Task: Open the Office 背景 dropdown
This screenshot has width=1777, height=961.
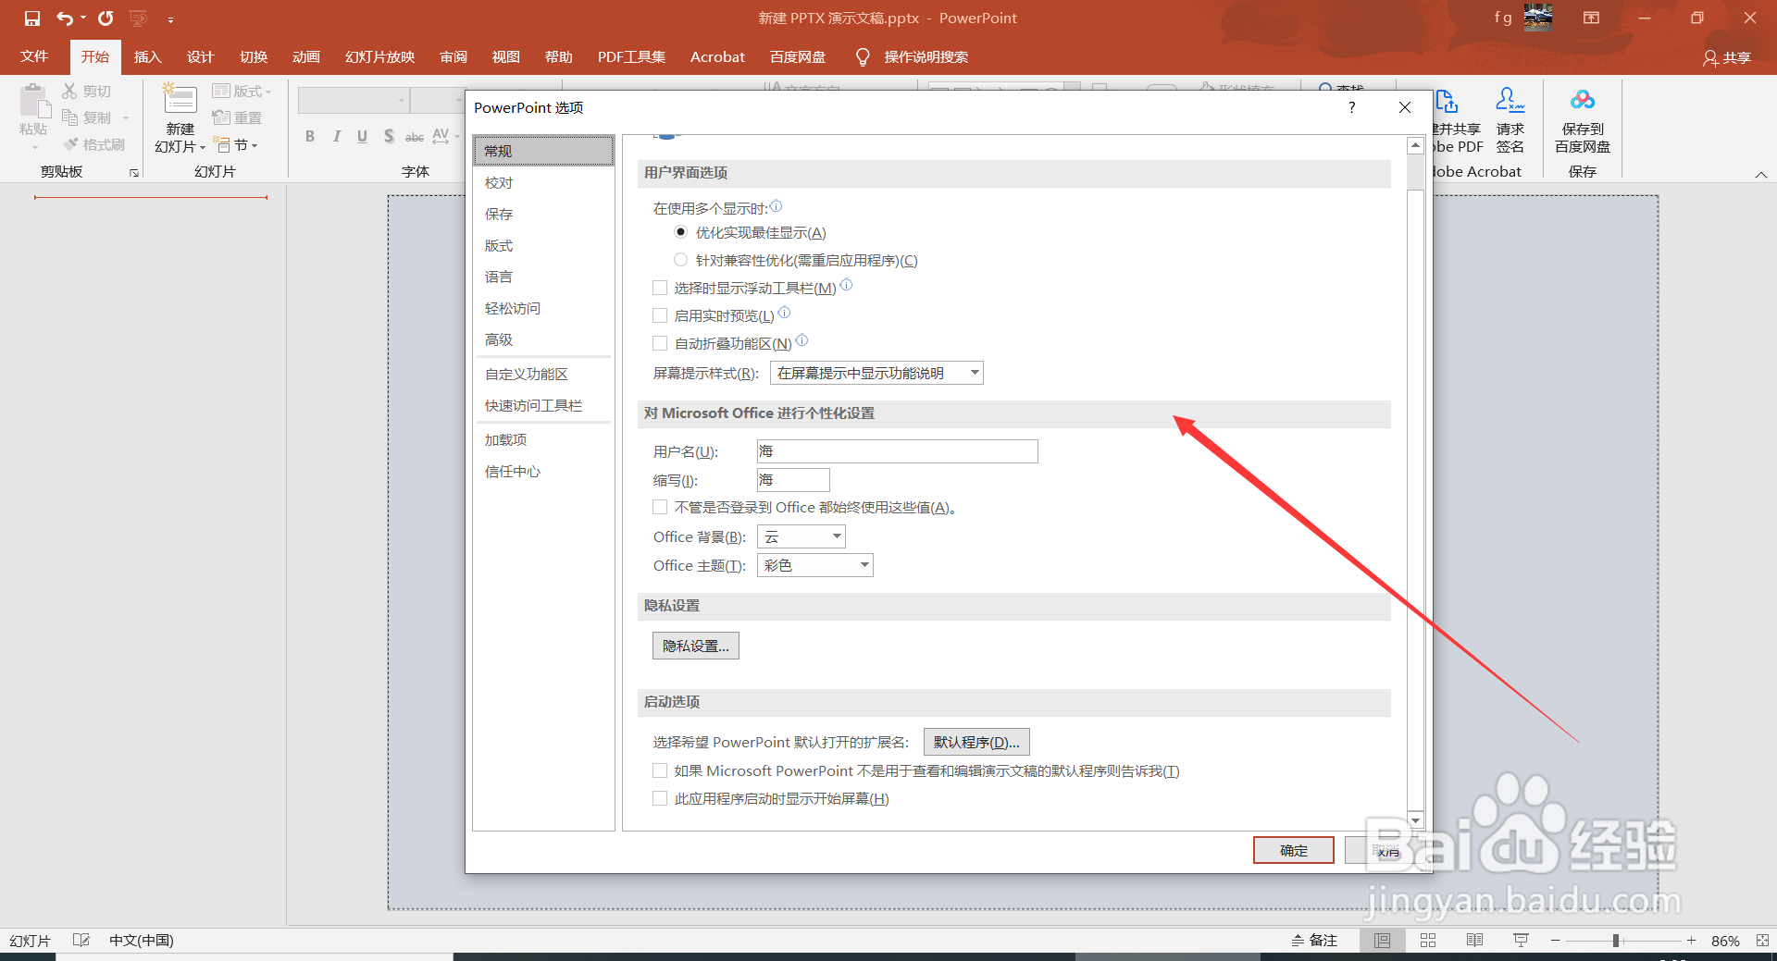Action: tap(801, 536)
